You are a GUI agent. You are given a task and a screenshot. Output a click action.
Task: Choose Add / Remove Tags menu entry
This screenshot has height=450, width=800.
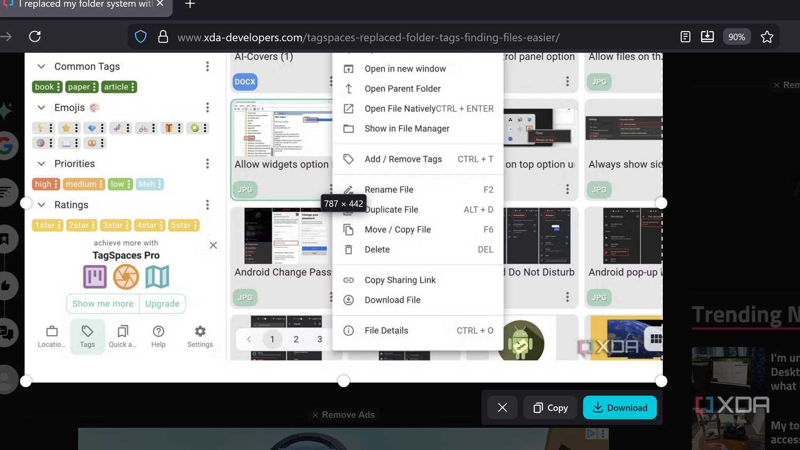coord(403,159)
